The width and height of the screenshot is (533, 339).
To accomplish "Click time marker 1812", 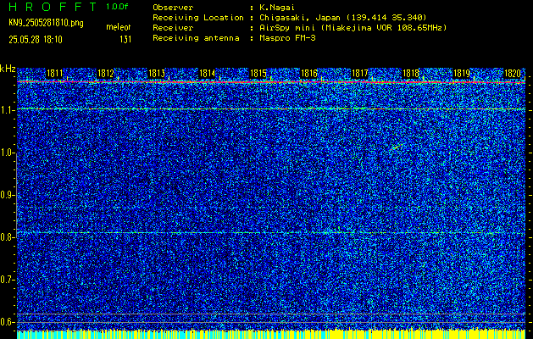I will [x=105, y=73].
